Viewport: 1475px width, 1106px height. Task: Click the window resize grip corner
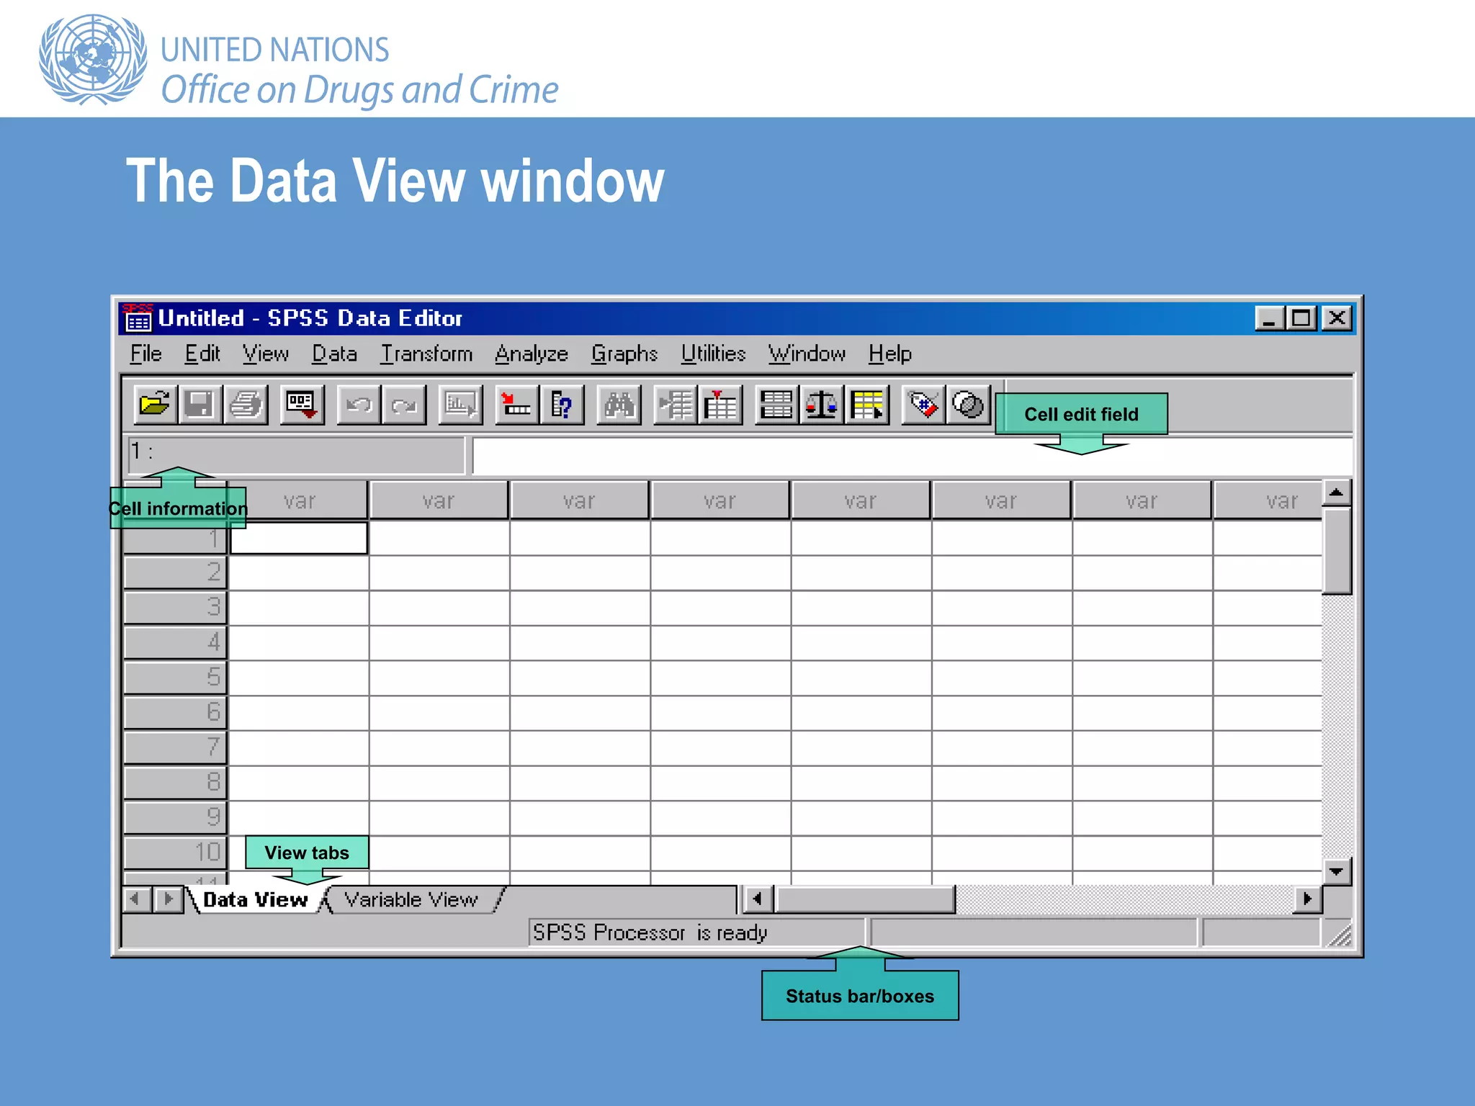1339,934
